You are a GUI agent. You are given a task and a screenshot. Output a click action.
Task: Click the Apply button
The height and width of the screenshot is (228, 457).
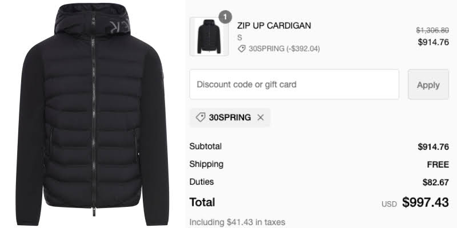click(x=428, y=84)
